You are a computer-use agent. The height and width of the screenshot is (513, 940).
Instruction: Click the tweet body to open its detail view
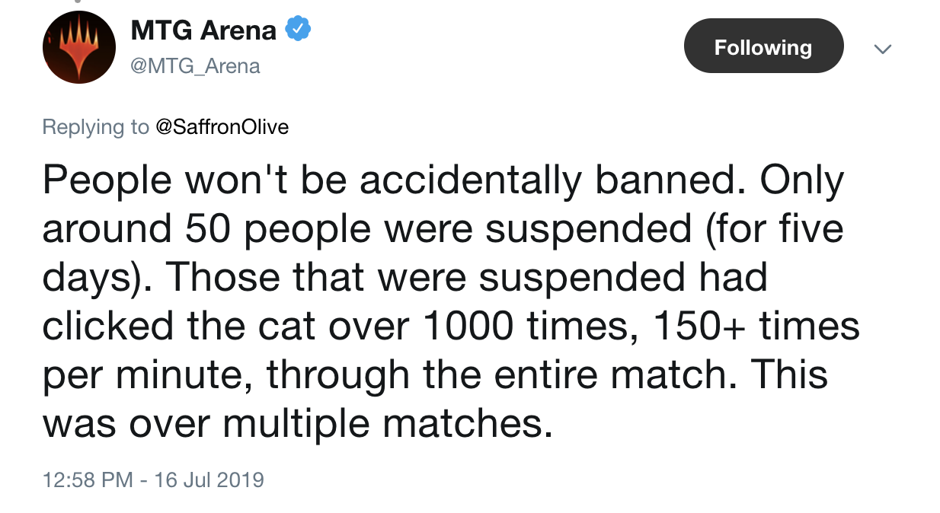451,302
